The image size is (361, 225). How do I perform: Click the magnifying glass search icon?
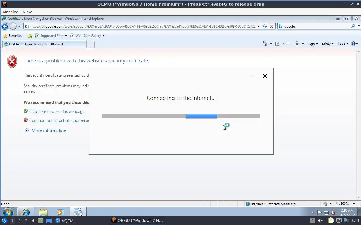[x=353, y=26]
